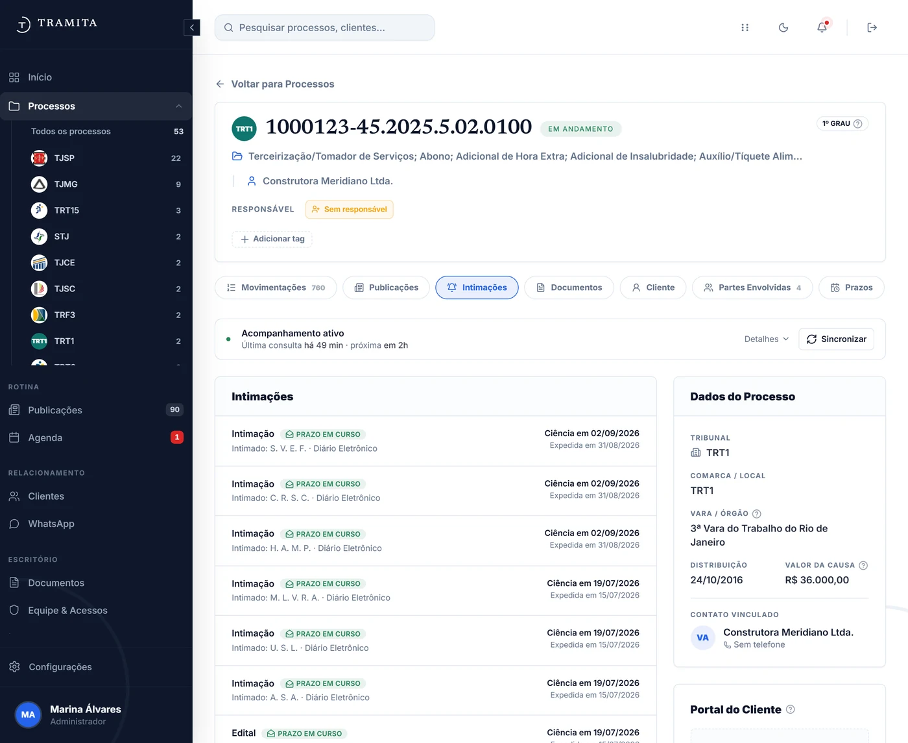Click the 1º Grau help icon
This screenshot has width=908, height=743.
pyautogui.click(x=857, y=123)
